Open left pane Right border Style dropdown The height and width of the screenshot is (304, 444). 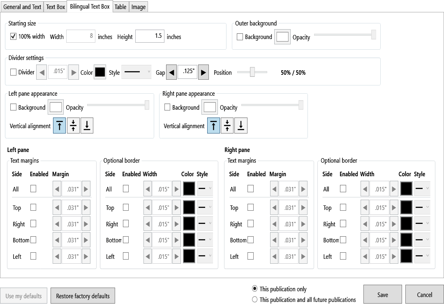click(x=205, y=223)
